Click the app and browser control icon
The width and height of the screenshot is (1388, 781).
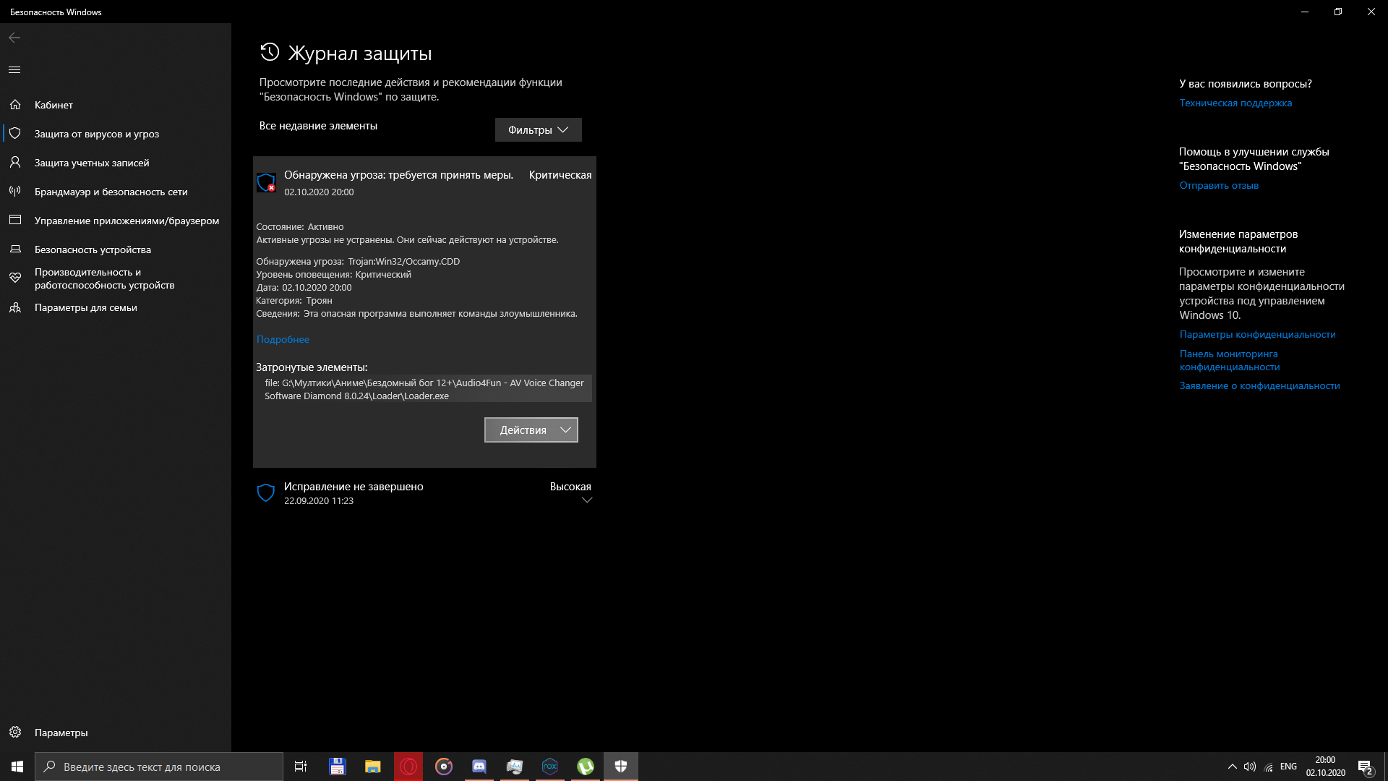pos(15,221)
